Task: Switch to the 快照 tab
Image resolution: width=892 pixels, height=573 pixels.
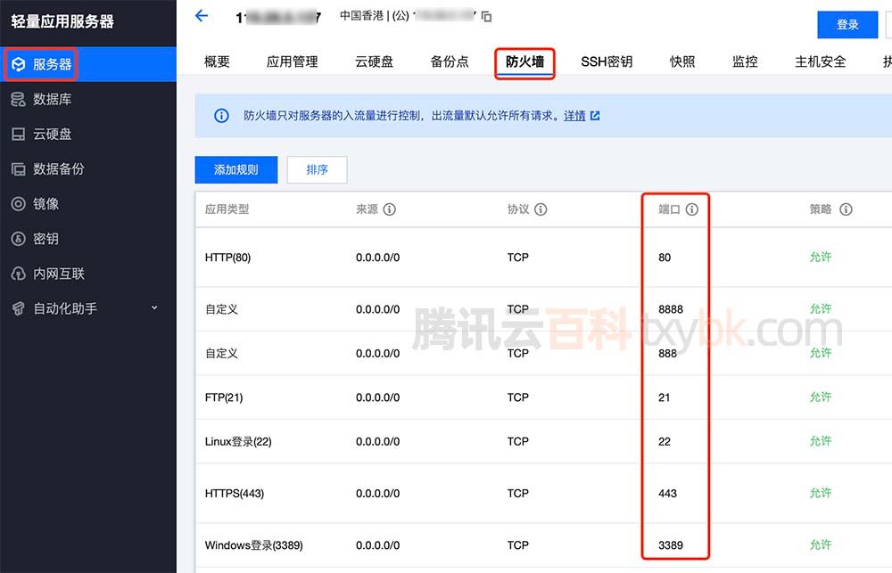Action: click(x=682, y=61)
